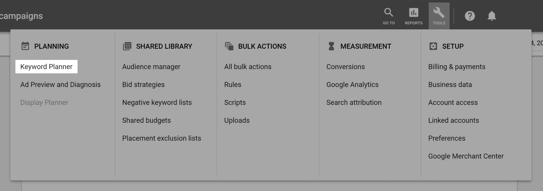Click the campaigns heading

pos(21,16)
